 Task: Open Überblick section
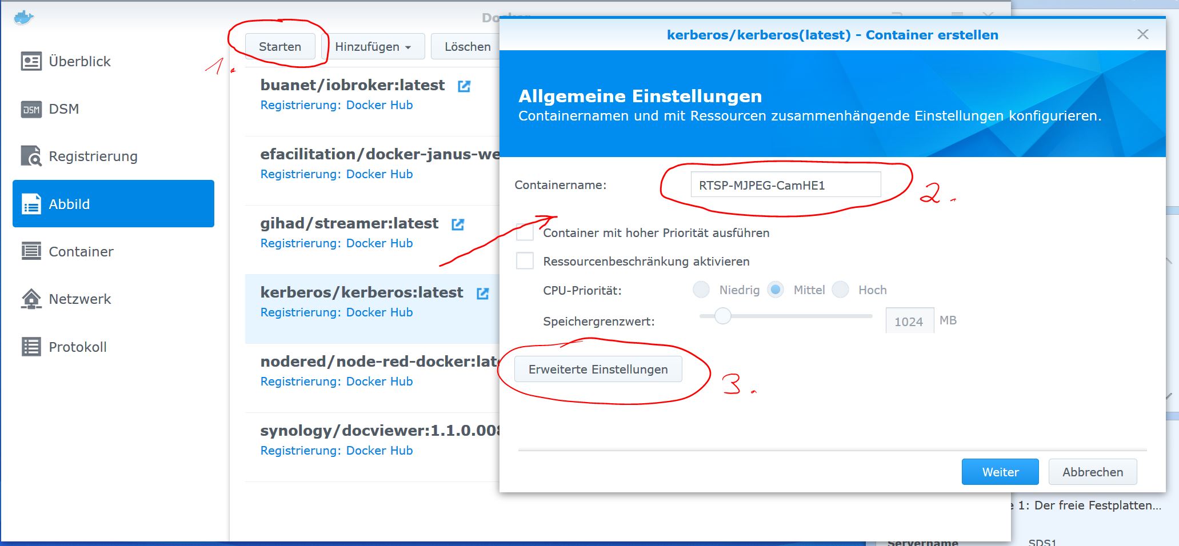click(x=113, y=61)
